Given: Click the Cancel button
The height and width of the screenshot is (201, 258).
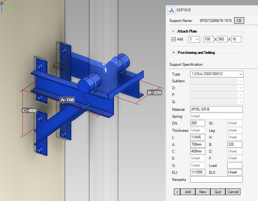Looking at the screenshot, I should click(233, 192).
